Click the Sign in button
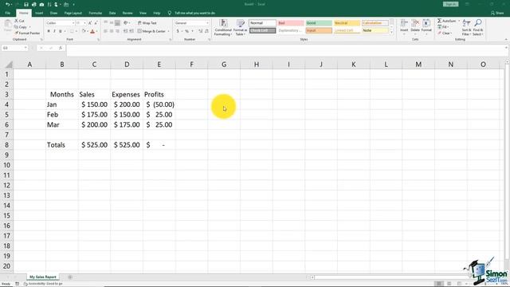 click(450, 4)
